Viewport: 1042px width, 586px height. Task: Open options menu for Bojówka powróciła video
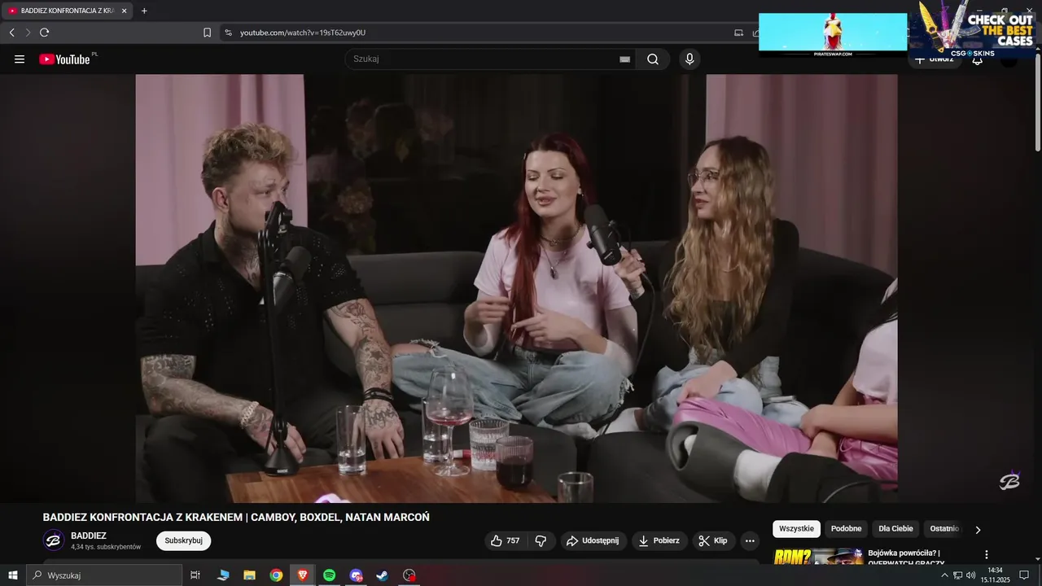point(987,554)
